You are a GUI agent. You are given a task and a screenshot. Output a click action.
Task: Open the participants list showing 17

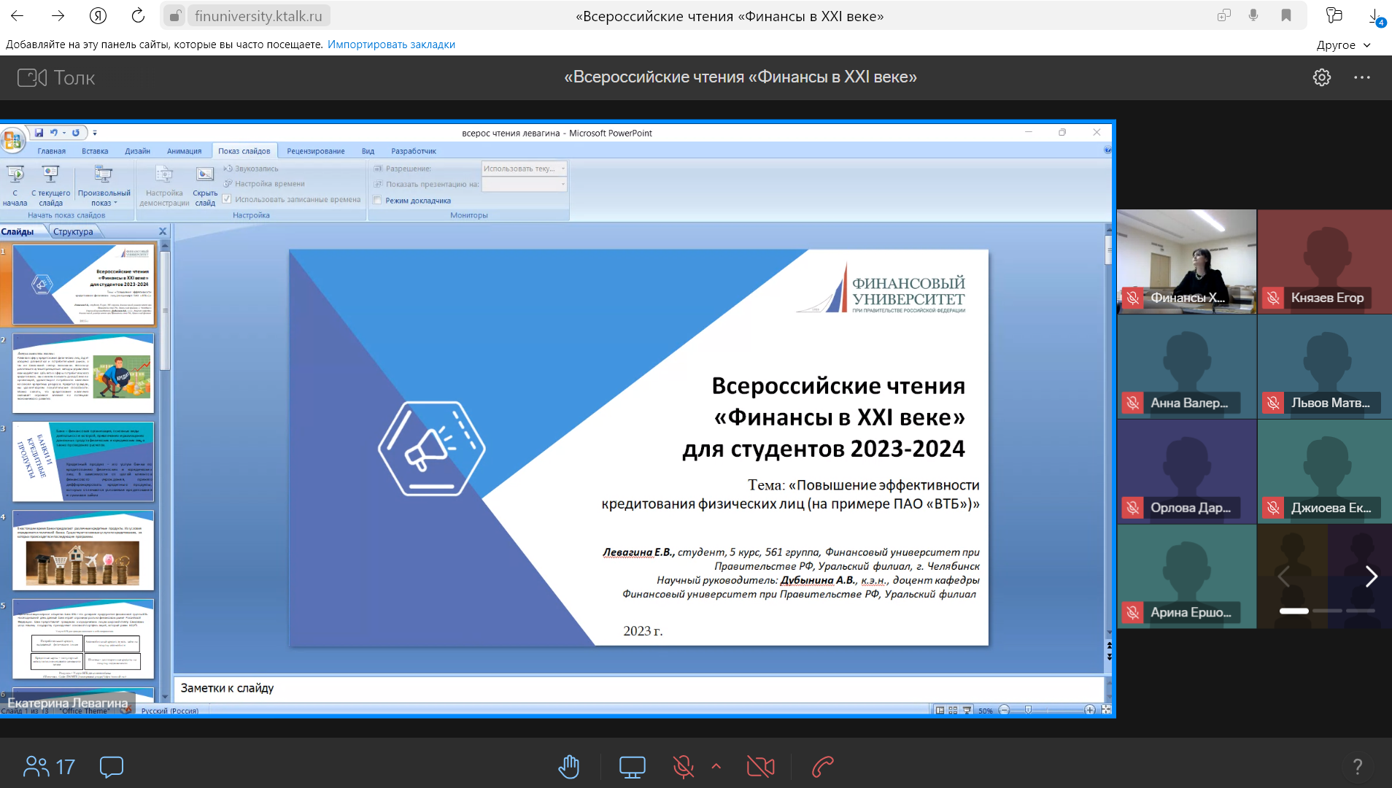pyautogui.click(x=49, y=766)
